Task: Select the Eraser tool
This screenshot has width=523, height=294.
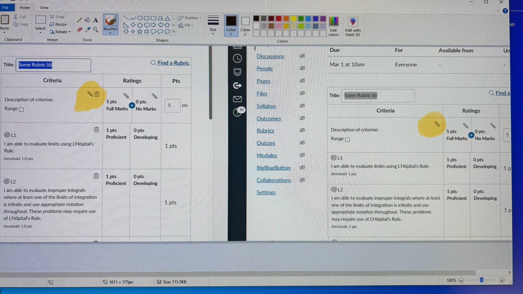Action: point(79,29)
